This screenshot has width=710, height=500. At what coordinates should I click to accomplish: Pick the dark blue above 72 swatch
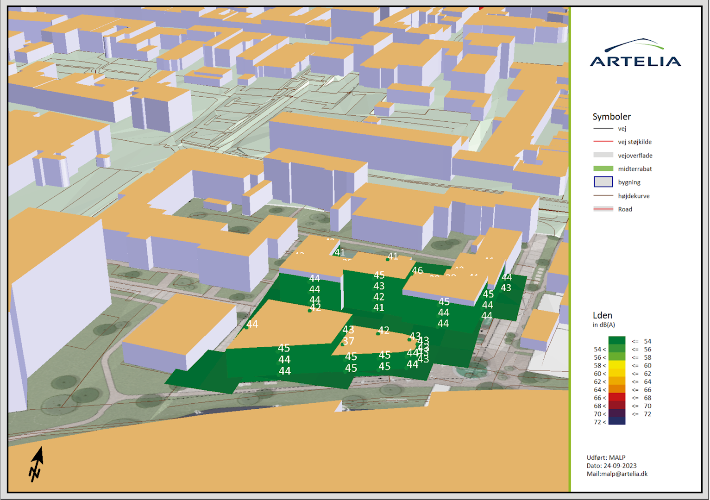click(616, 421)
